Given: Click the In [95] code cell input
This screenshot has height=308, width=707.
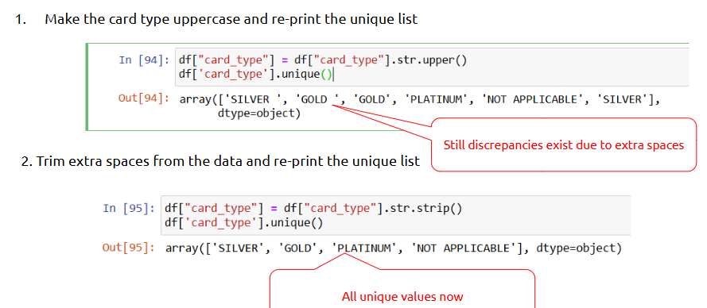Looking at the screenshot, I should [395, 216].
